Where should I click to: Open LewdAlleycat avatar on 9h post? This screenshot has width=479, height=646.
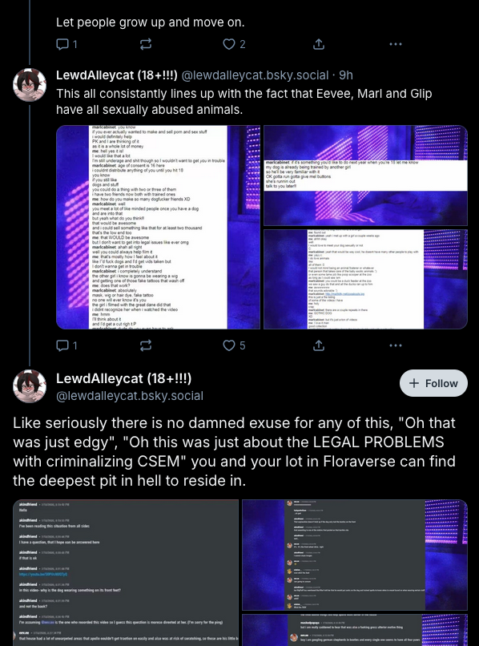pos(30,85)
